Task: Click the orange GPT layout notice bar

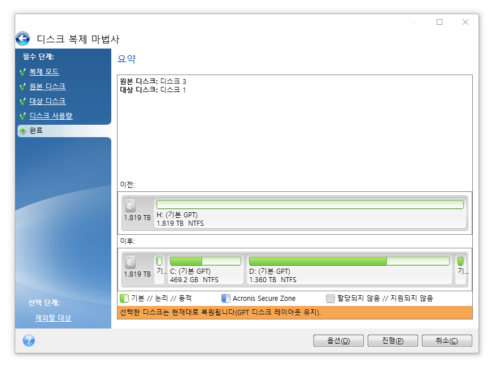Action: point(295,312)
